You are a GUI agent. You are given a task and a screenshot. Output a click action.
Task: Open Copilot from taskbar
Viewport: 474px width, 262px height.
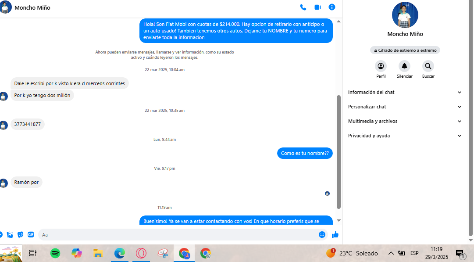coord(76,253)
